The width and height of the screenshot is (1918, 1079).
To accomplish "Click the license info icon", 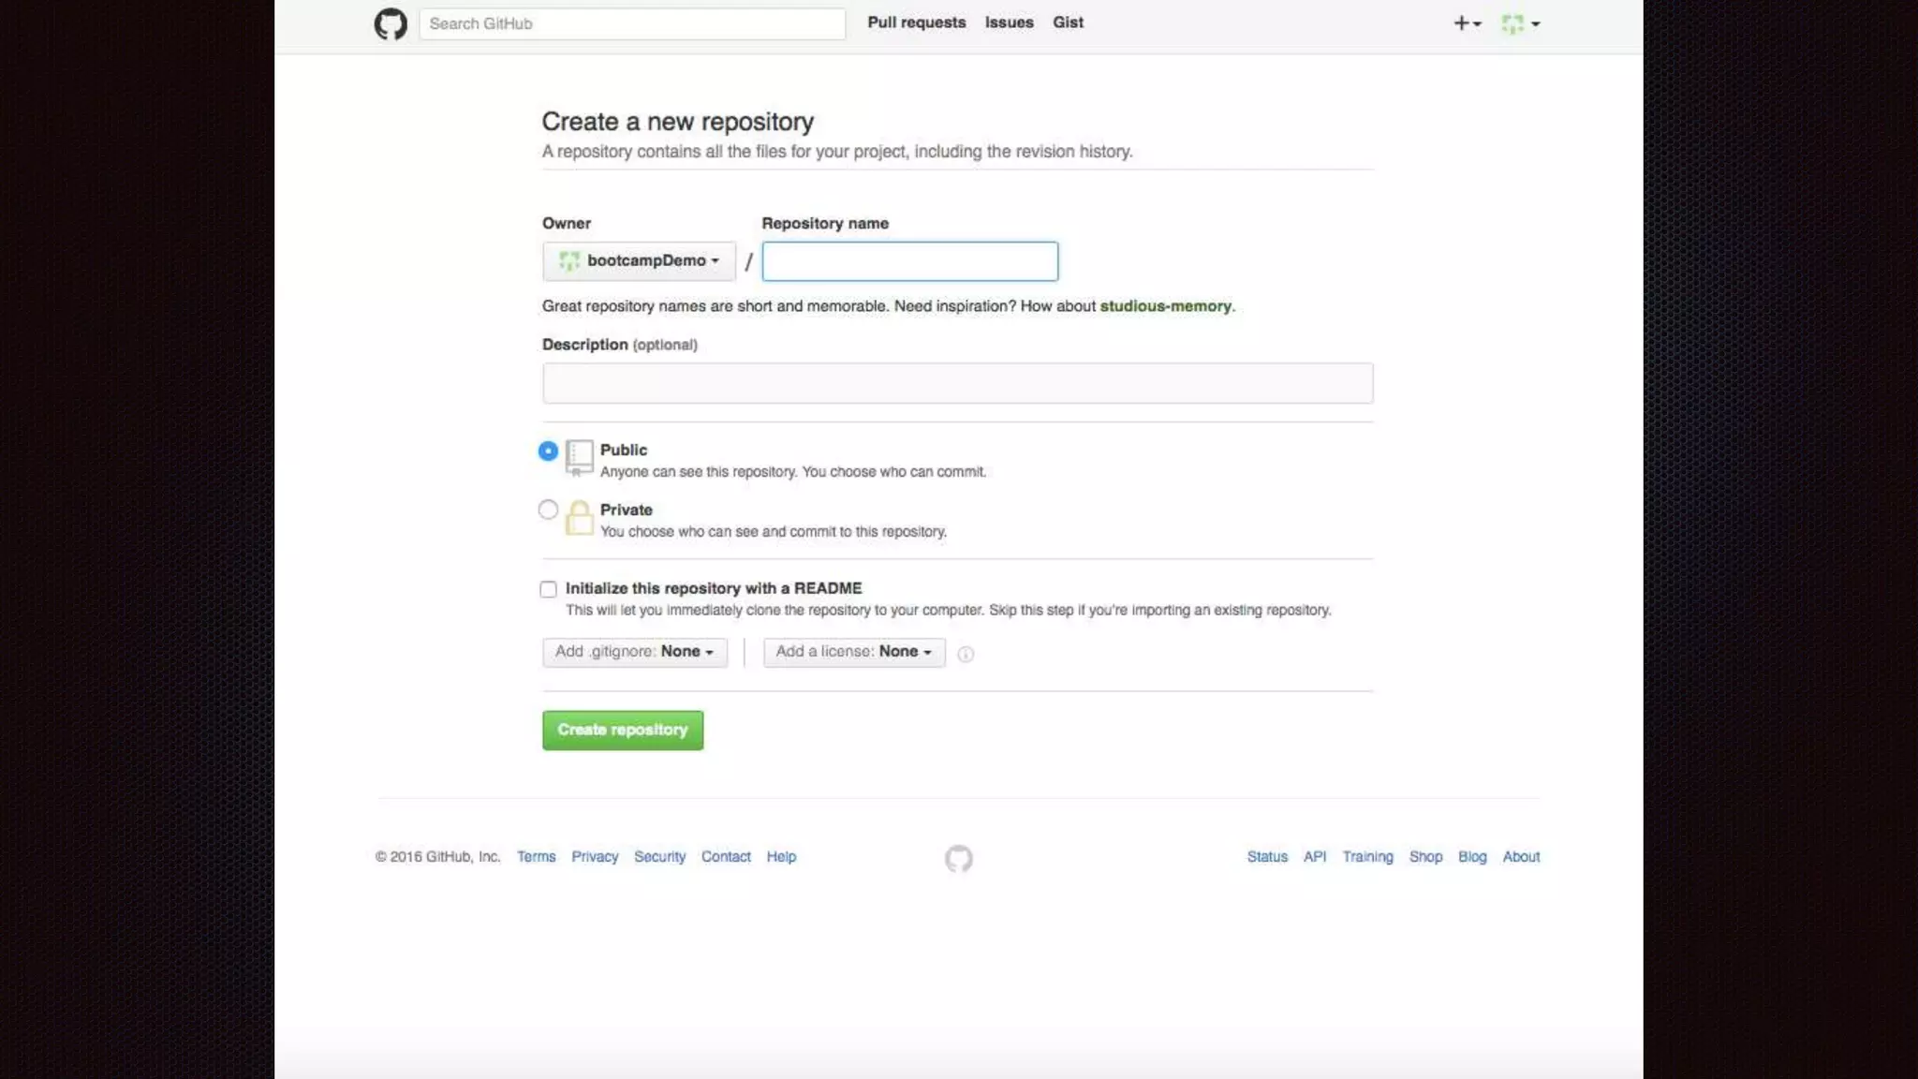I will (966, 654).
